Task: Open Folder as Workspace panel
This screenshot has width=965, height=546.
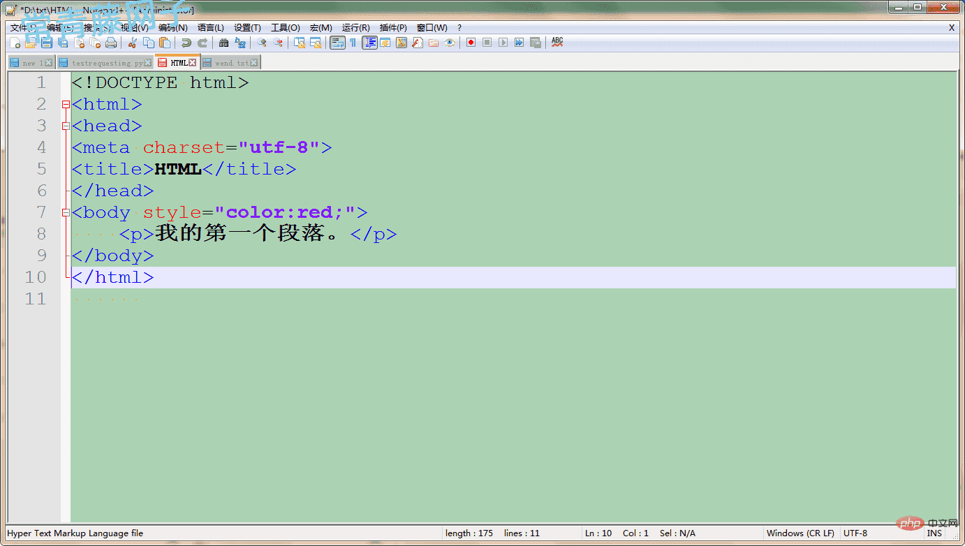Action: pyautogui.click(x=434, y=43)
